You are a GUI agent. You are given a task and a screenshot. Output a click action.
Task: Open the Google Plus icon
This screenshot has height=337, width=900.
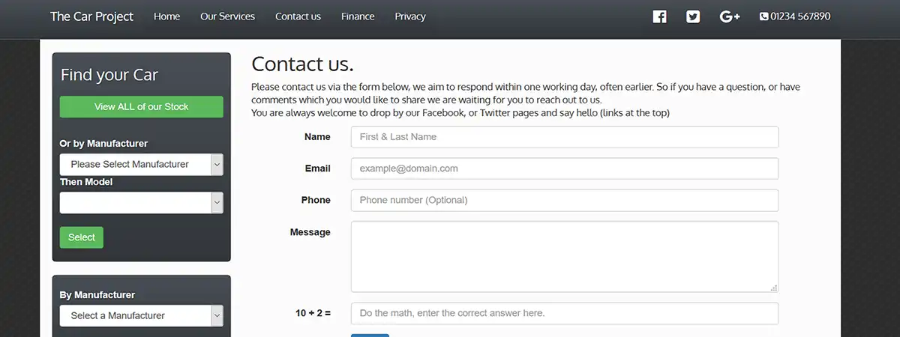729,16
